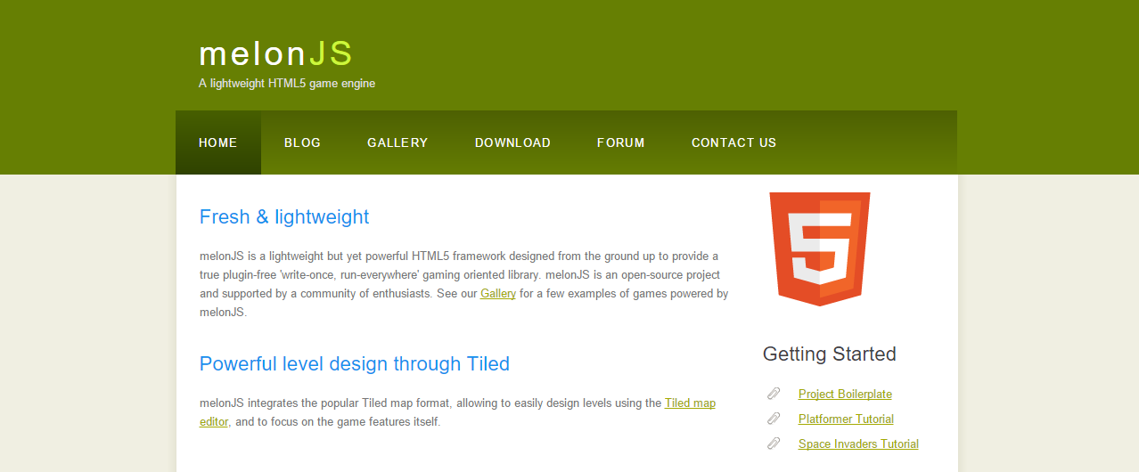Viewport: 1139px width, 472px height.
Task: Click the 'Getting Started' sidebar heading
Action: pos(830,354)
